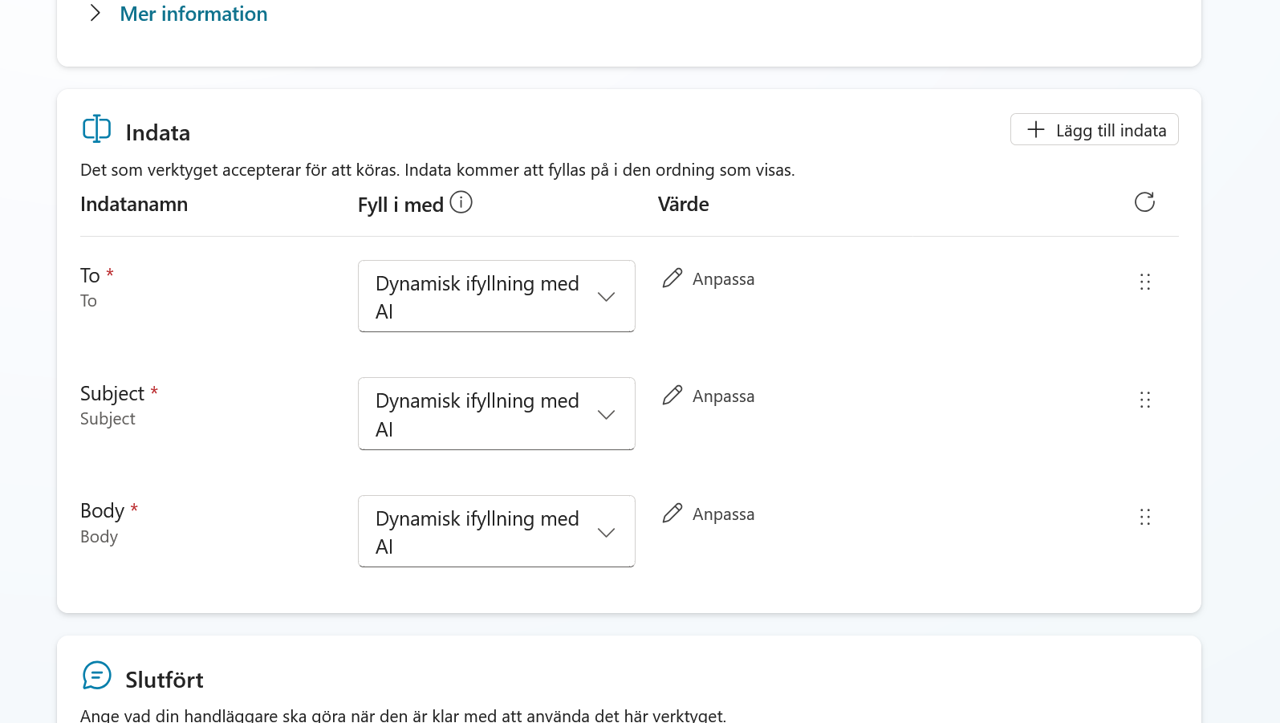Image resolution: width=1280 pixels, height=723 pixels.
Task: Open the Body row's more options menu
Action: [1145, 517]
